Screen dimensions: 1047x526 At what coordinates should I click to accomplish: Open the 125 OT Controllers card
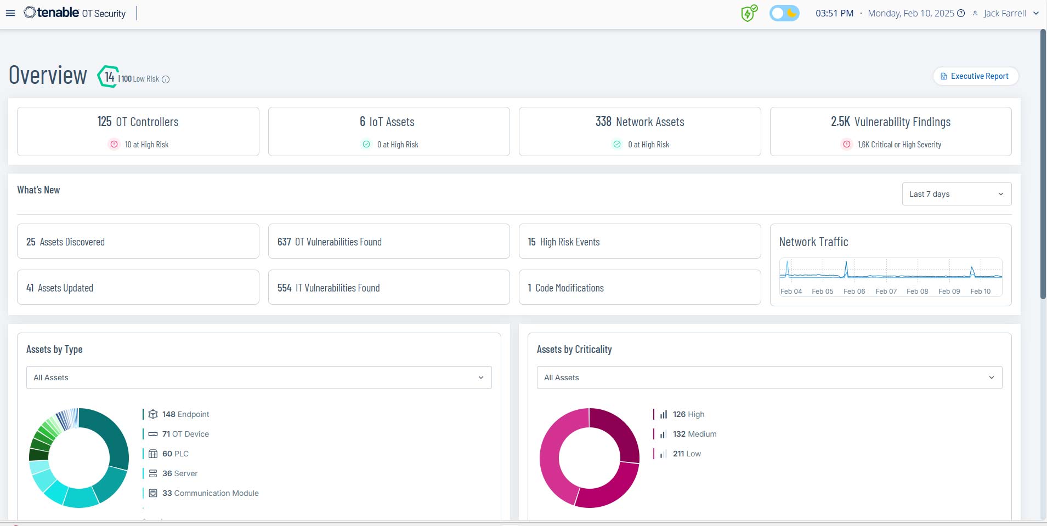[x=138, y=131]
